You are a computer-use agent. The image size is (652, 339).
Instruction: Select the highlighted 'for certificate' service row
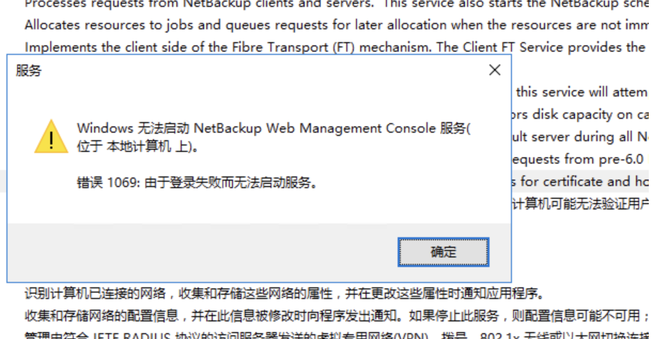[582, 182]
